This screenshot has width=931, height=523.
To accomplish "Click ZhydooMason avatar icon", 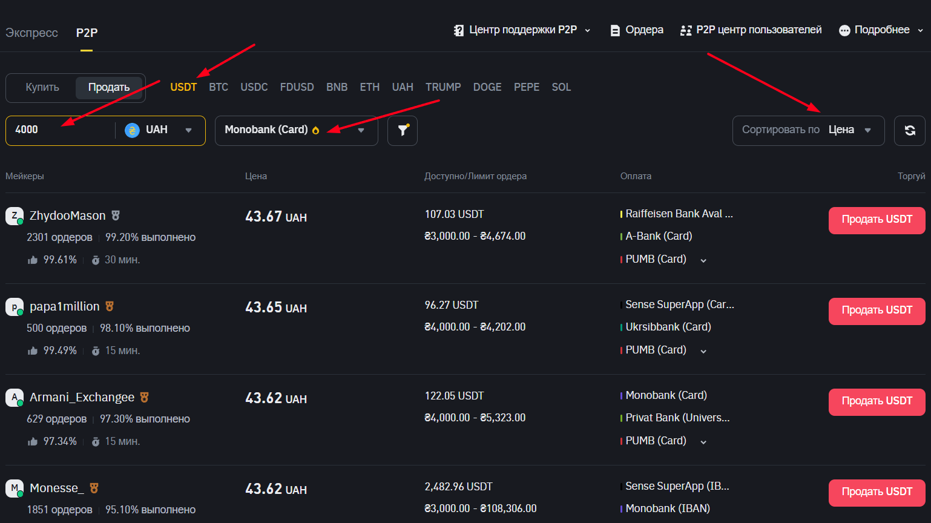I will (15, 216).
